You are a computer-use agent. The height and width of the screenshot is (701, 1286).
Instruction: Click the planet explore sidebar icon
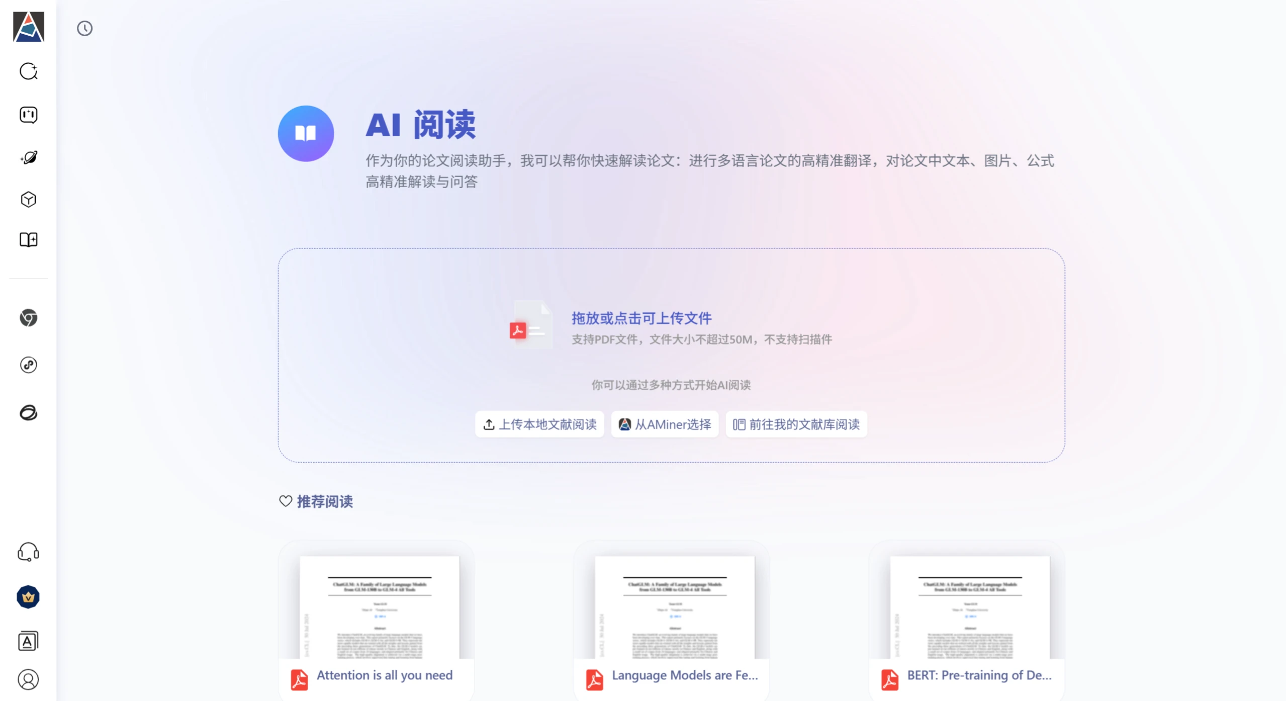29,158
